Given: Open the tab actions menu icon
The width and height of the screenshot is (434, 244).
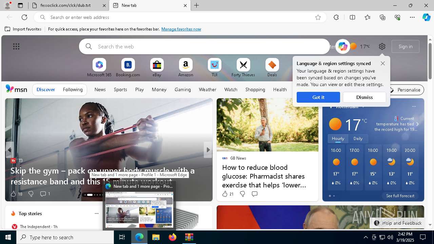Looking at the screenshot, I should coord(20,5).
